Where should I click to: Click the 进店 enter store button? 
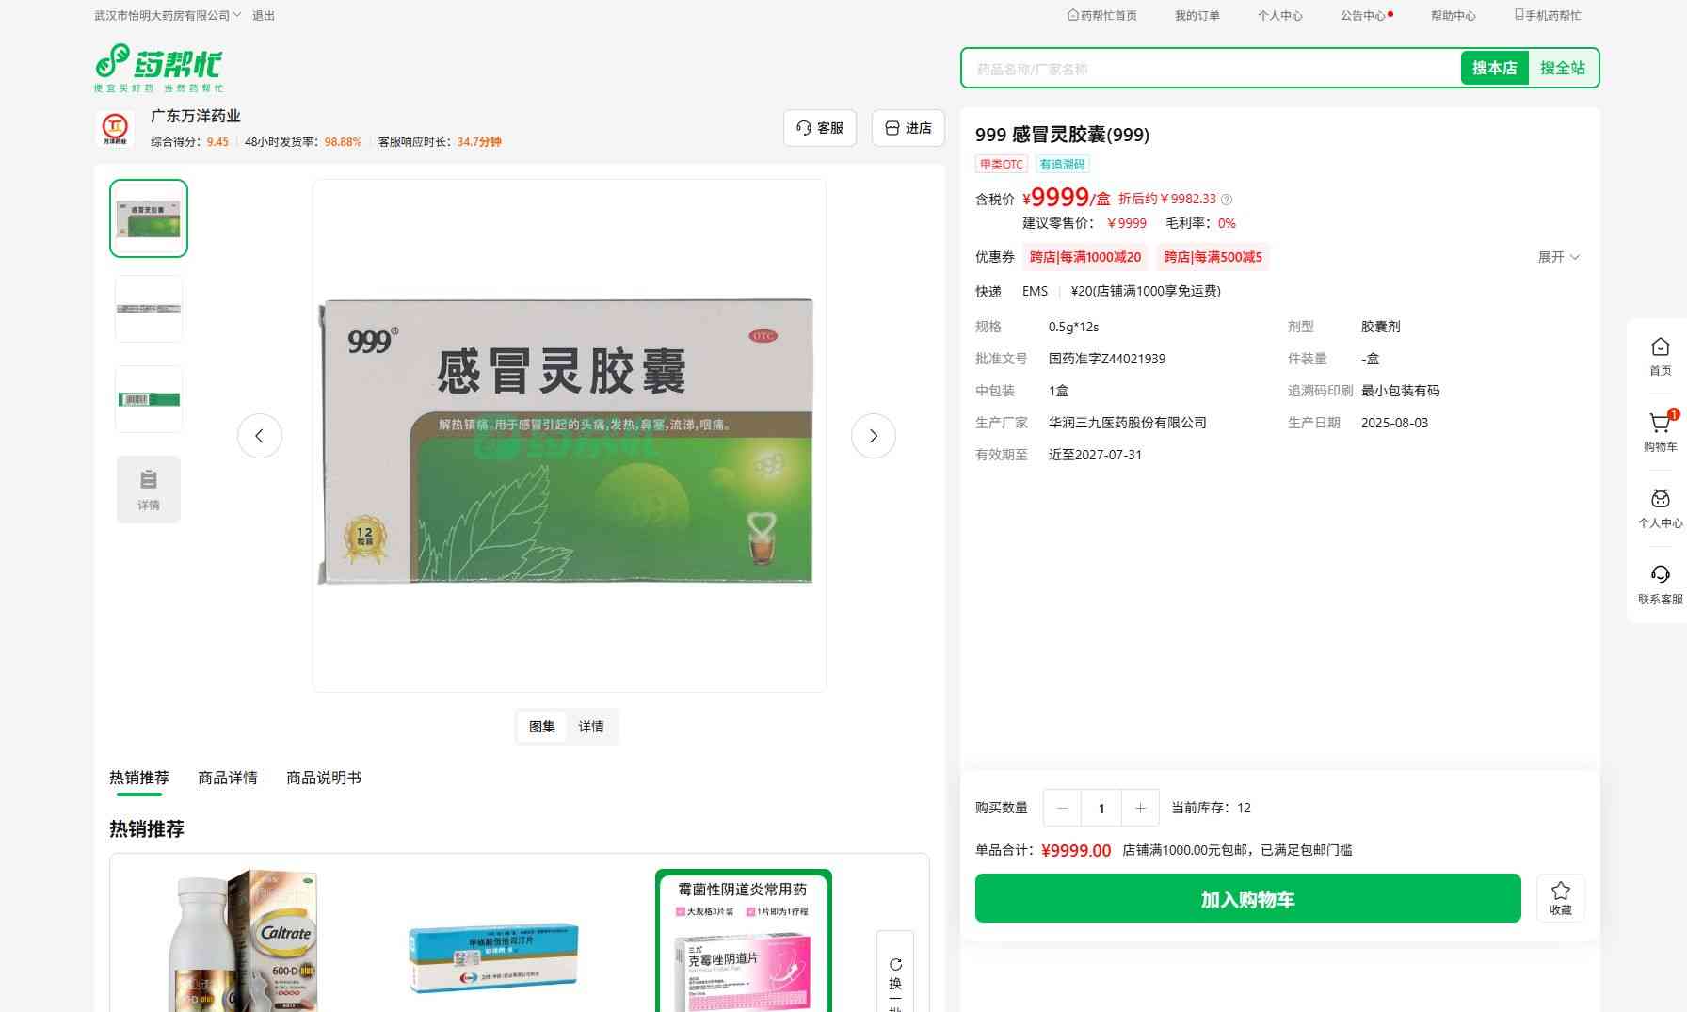(908, 128)
